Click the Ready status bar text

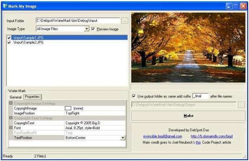tap(8, 156)
